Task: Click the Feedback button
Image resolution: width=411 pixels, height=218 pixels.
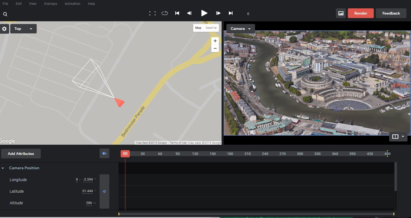Action: click(x=391, y=13)
